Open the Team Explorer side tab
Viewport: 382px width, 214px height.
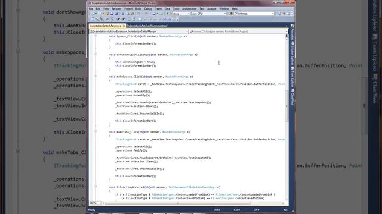[292, 77]
